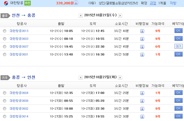This screenshot has width=184, height=121.
Task: Go to previous day before 2015년10월21일
Action: coord(81,15)
